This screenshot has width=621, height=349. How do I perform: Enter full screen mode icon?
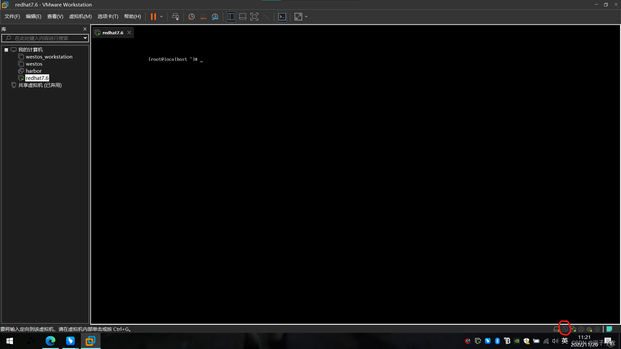tap(254, 17)
